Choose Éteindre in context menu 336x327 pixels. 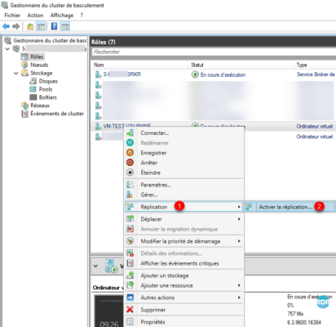pos(151,172)
